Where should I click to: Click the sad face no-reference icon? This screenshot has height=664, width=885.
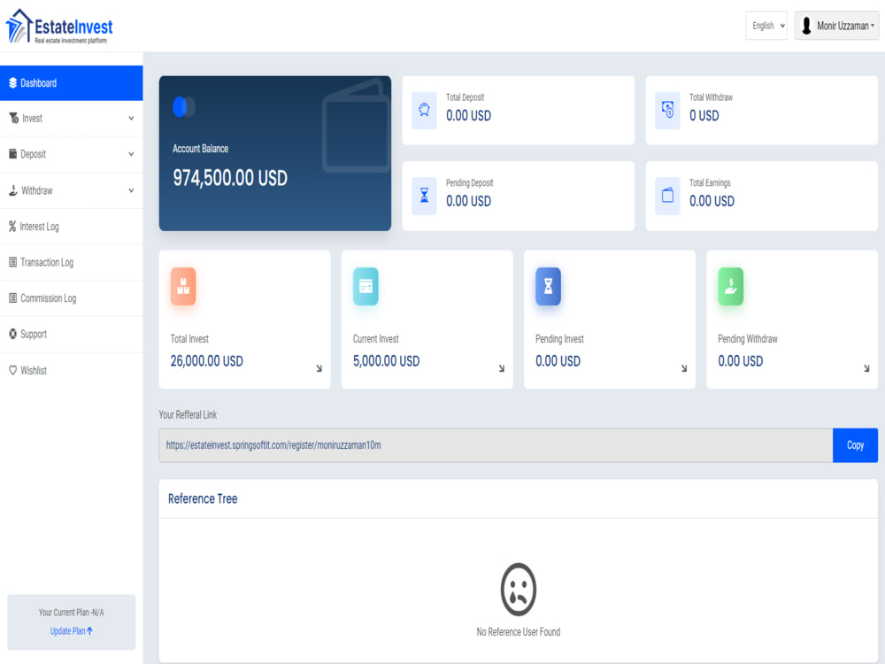[x=518, y=590]
